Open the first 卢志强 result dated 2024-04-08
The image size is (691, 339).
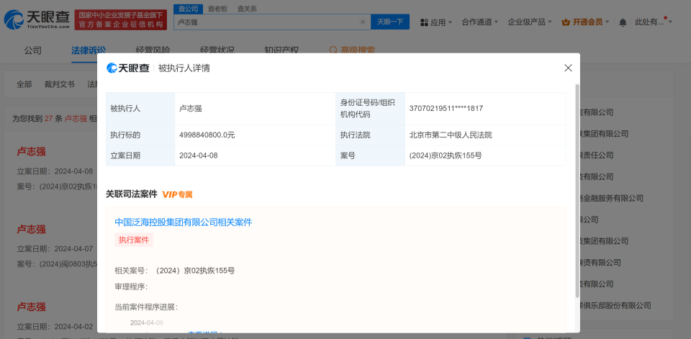(31, 152)
